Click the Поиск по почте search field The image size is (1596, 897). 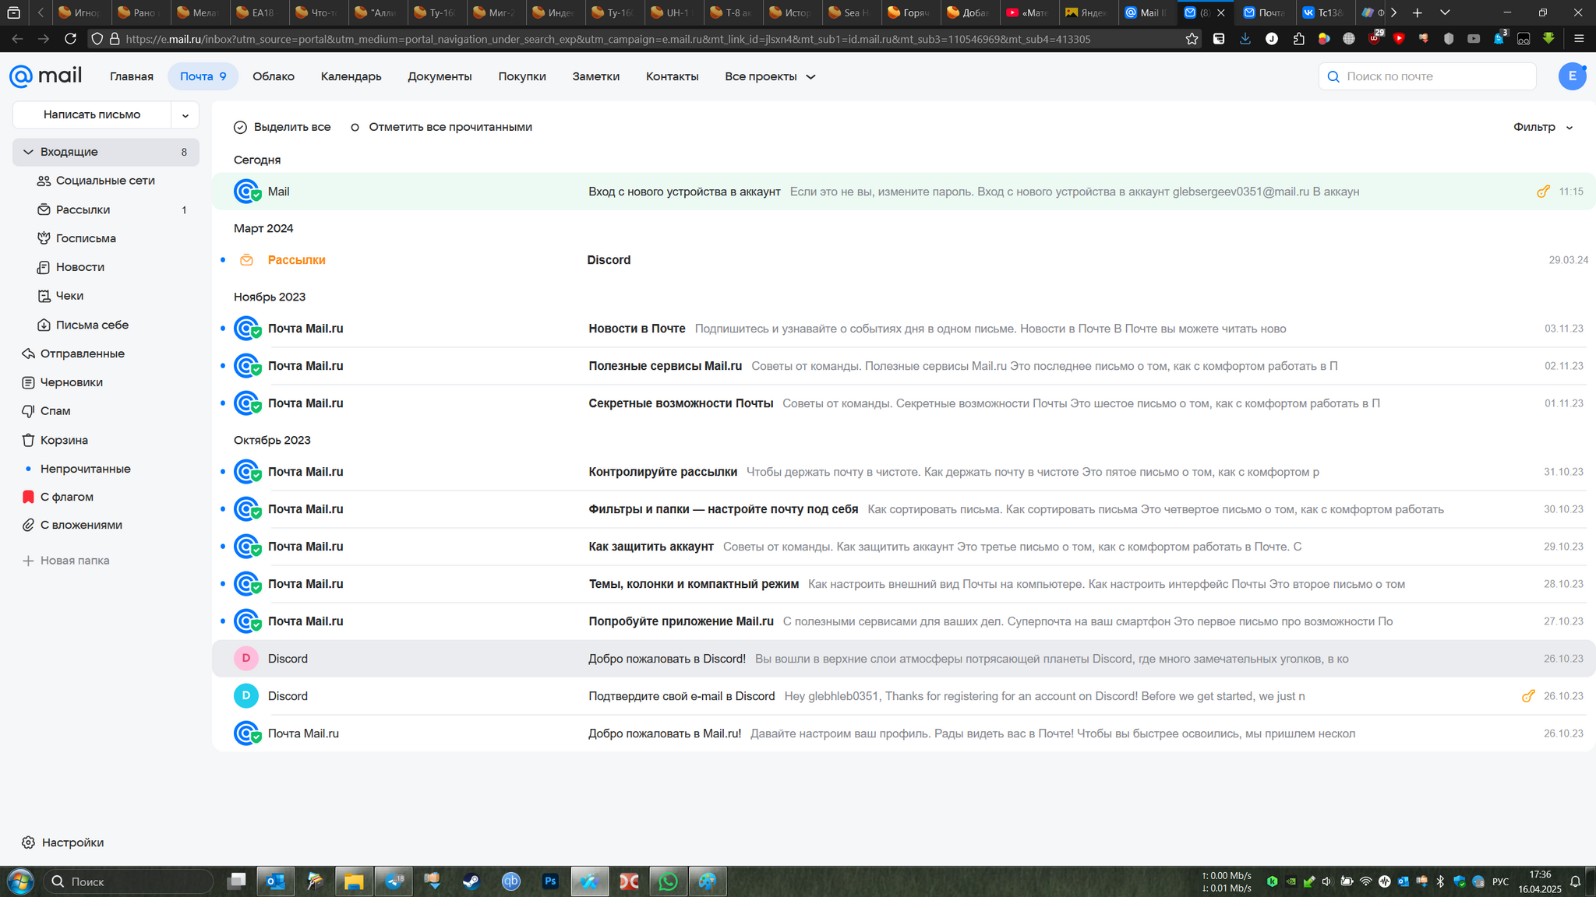(1434, 76)
